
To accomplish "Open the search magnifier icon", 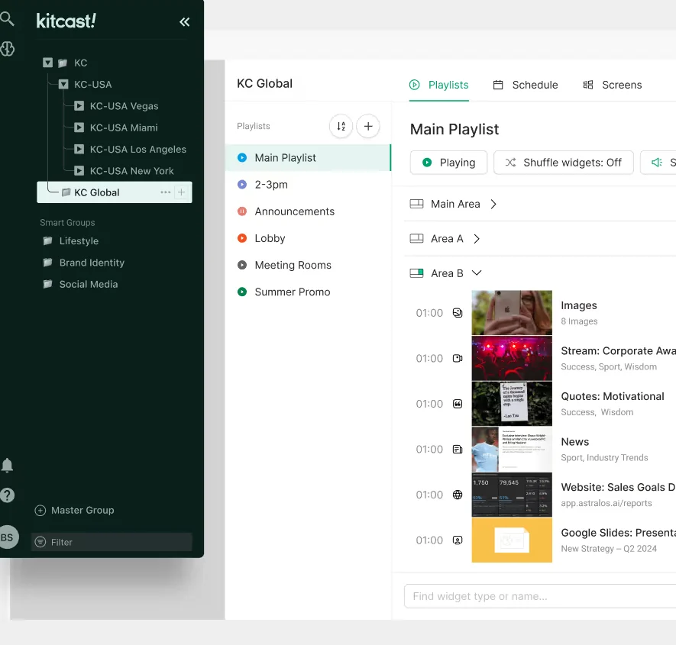I will click(x=7, y=19).
